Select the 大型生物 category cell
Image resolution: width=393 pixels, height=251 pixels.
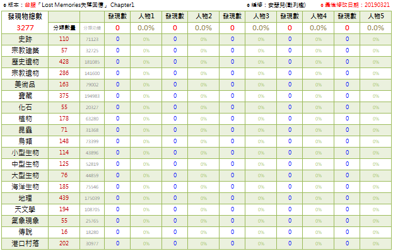coord(25,175)
